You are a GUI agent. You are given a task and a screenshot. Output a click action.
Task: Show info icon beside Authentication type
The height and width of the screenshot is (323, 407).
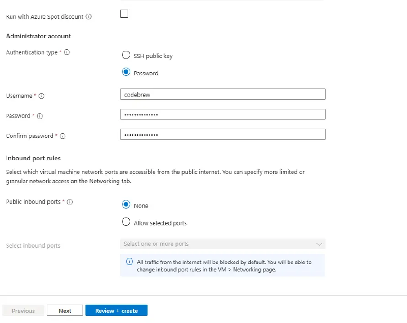[x=67, y=52]
